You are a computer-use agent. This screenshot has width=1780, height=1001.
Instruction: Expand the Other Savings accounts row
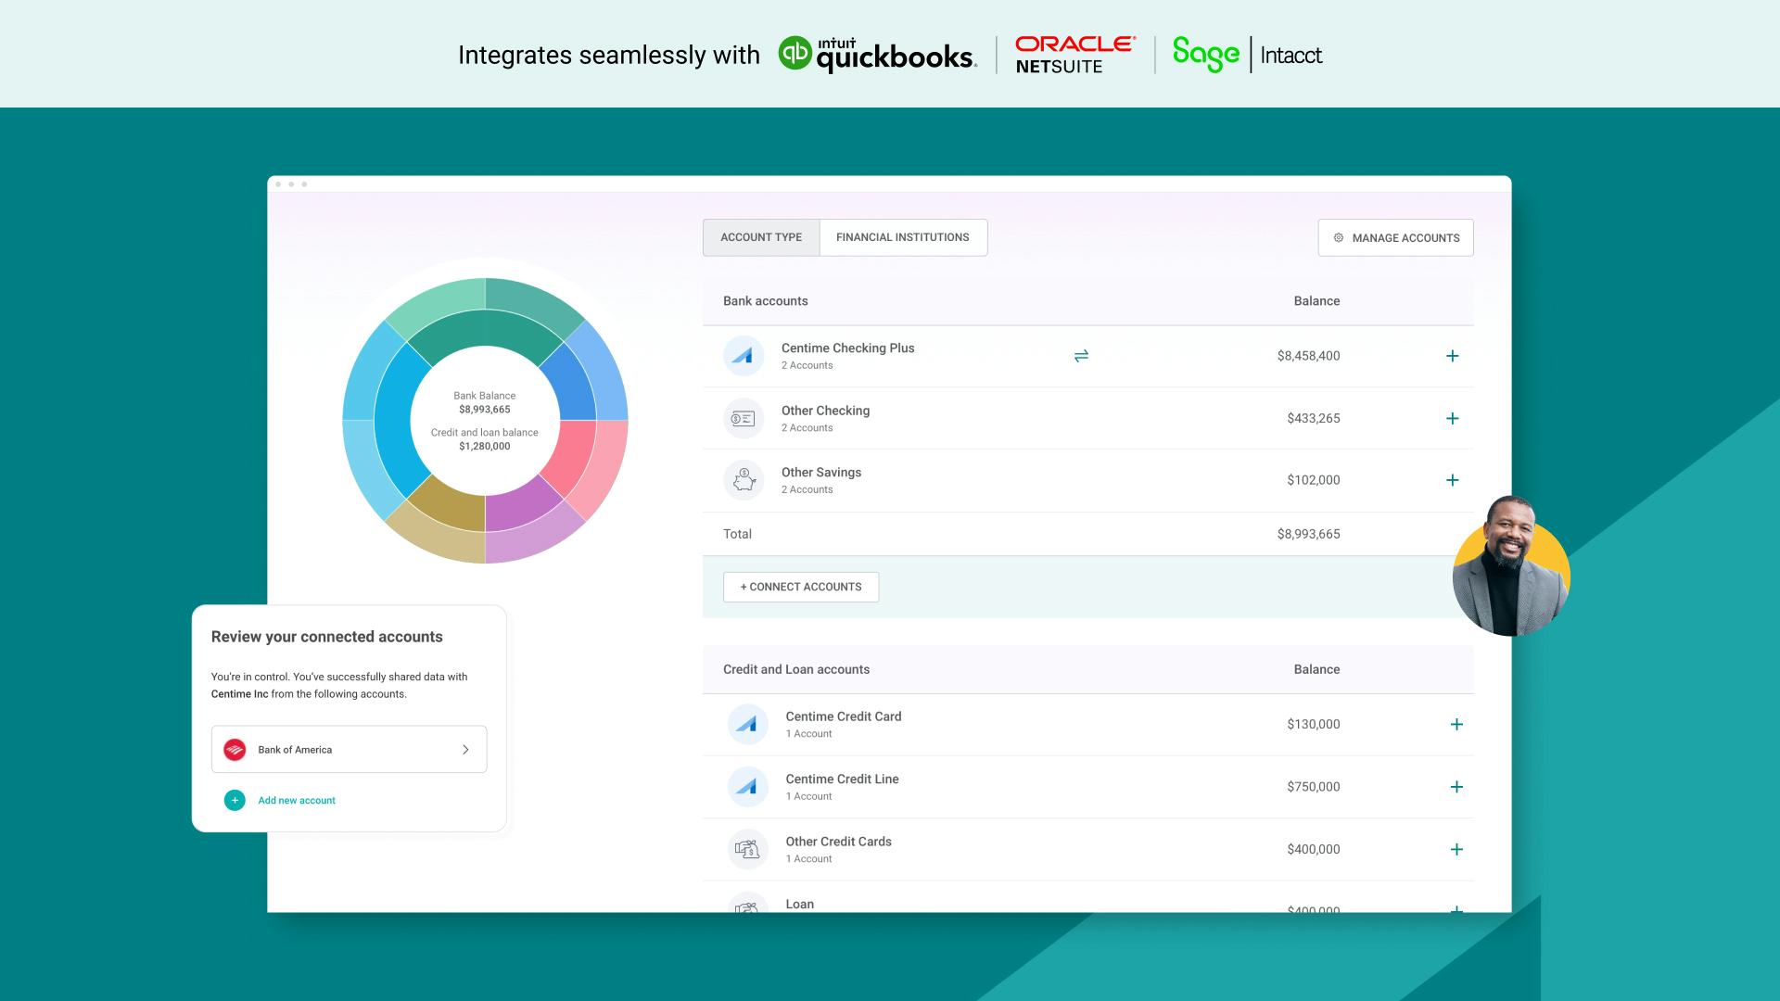[1452, 480]
